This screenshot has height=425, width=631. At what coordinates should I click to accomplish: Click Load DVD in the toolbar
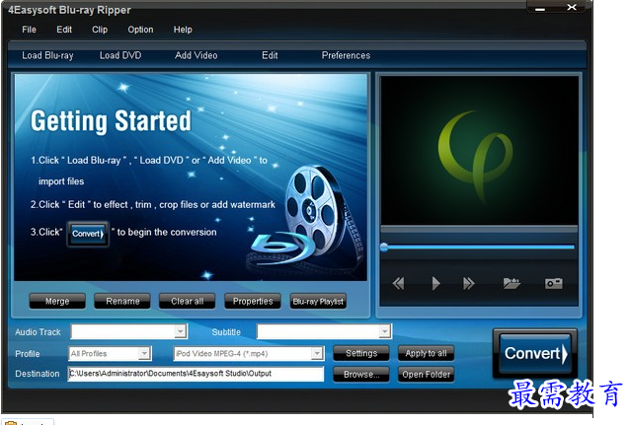[x=120, y=55]
